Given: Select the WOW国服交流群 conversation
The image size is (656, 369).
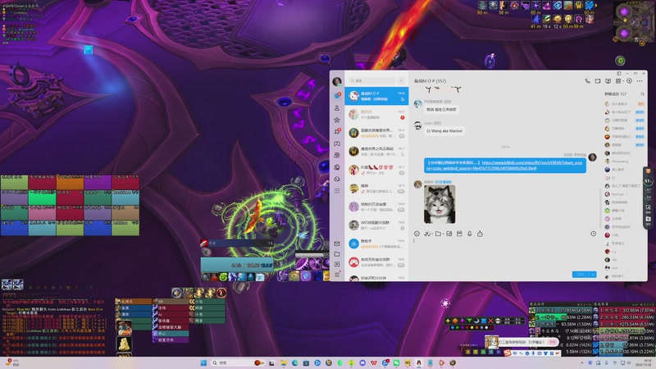Looking at the screenshot, I should click(x=376, y=225).
